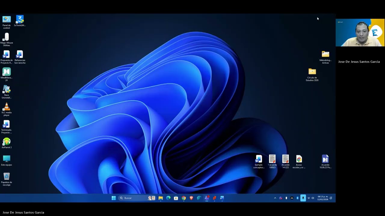
Task: Open the Este equipo icon
Action: [x=7, y=160]
